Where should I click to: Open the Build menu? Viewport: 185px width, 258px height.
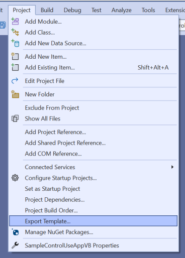[47, 10]
